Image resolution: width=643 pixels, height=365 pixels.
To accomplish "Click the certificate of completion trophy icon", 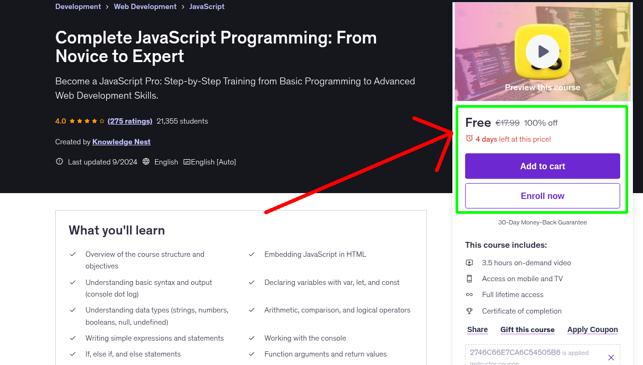I will [x=469, y=311].
